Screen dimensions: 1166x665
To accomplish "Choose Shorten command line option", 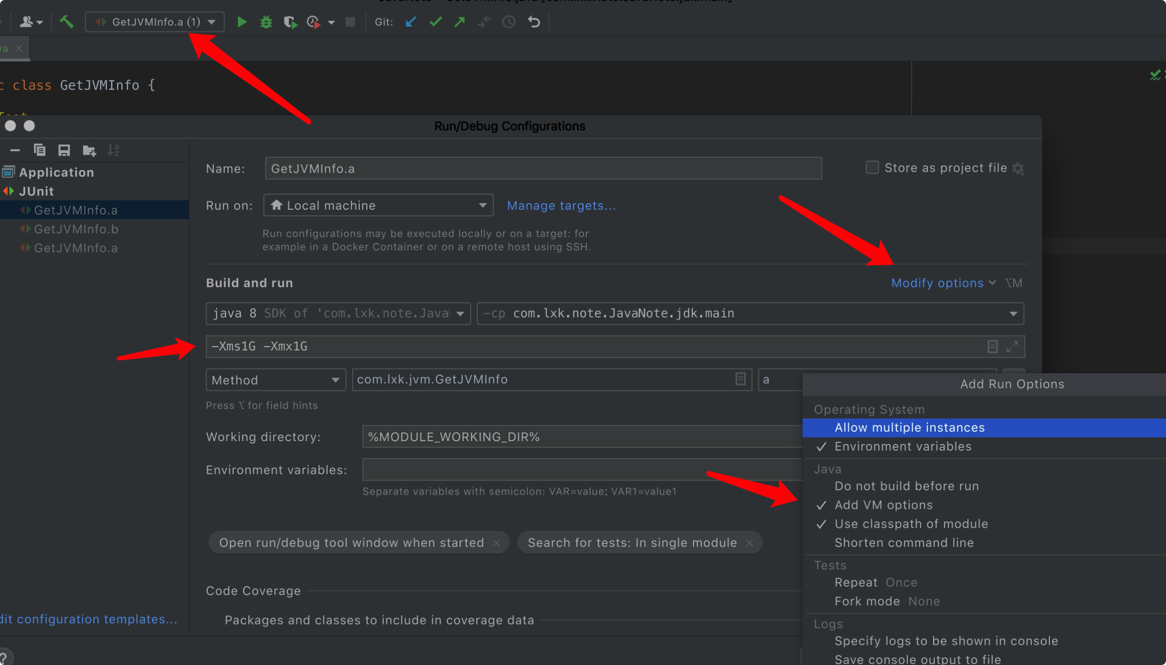I will 904,542.
